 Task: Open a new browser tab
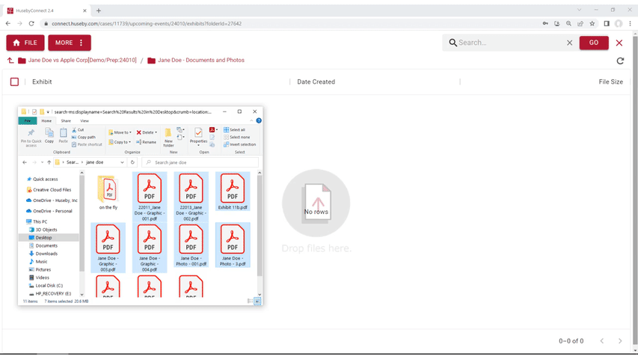(99, 10)
